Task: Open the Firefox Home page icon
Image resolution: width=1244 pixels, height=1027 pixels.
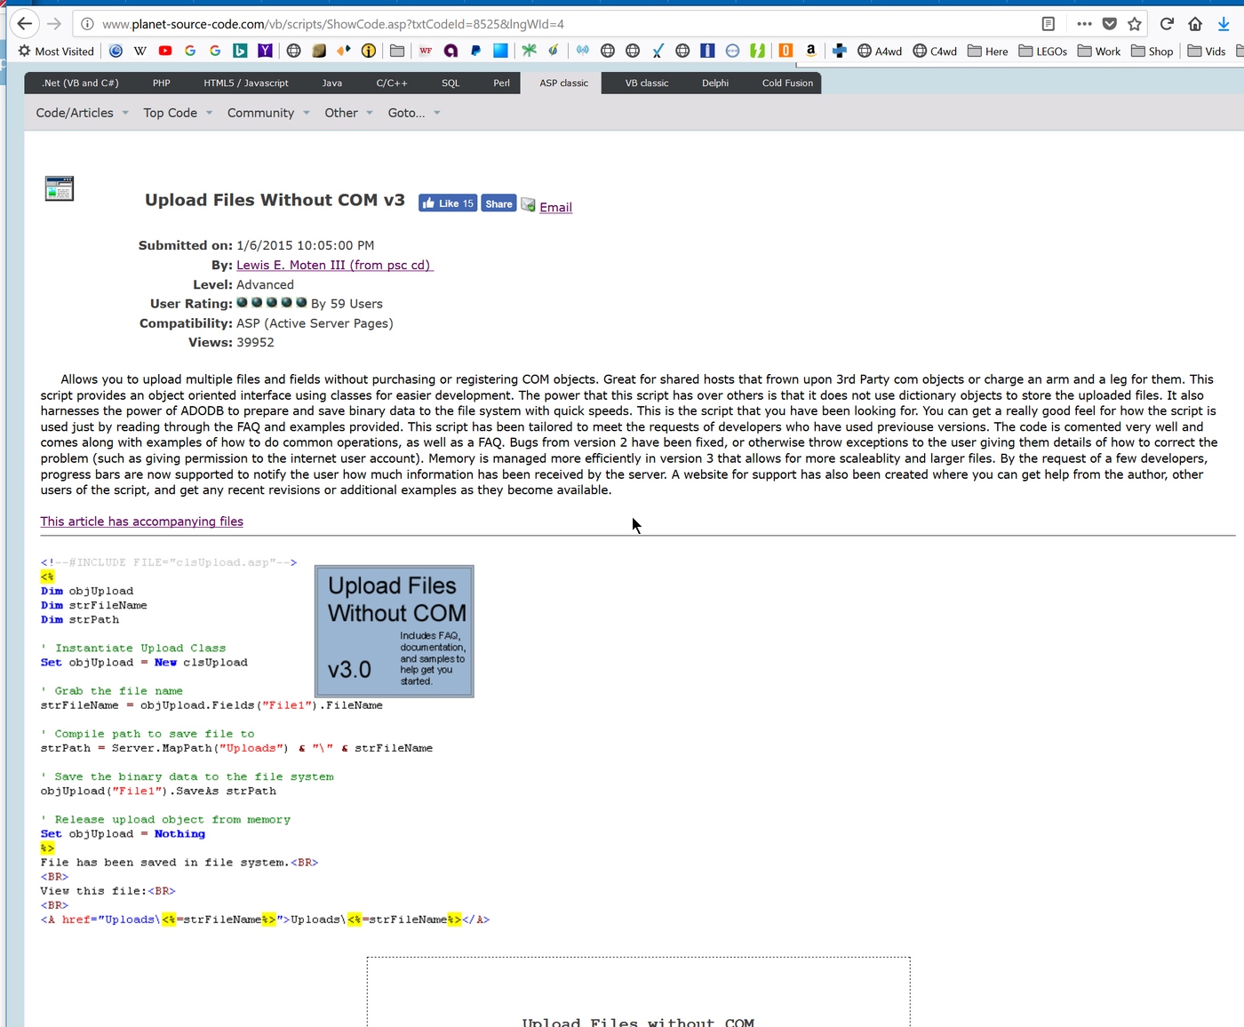Action: tap(1195, 24)
